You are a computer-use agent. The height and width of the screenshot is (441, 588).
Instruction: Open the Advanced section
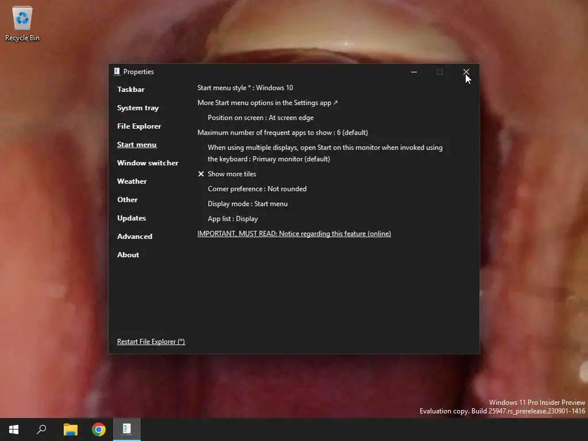point(134,236)
